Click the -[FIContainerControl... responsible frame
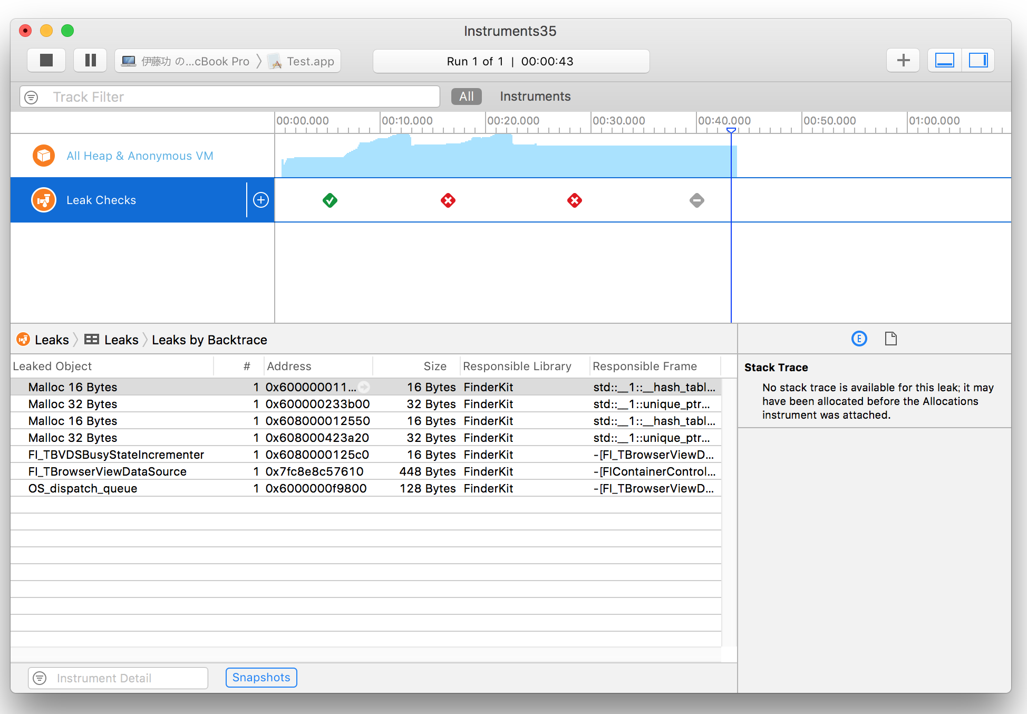The width and height of the screenshot is (1027, 714). point(654,471)
